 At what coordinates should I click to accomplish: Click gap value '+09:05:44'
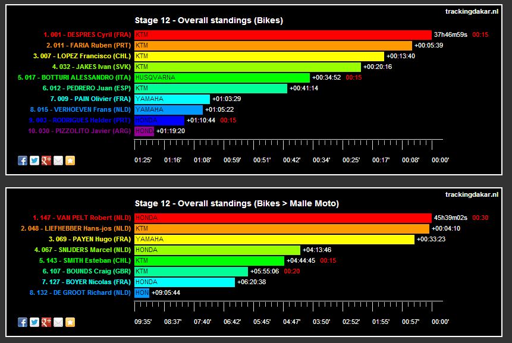click(166, 292)
